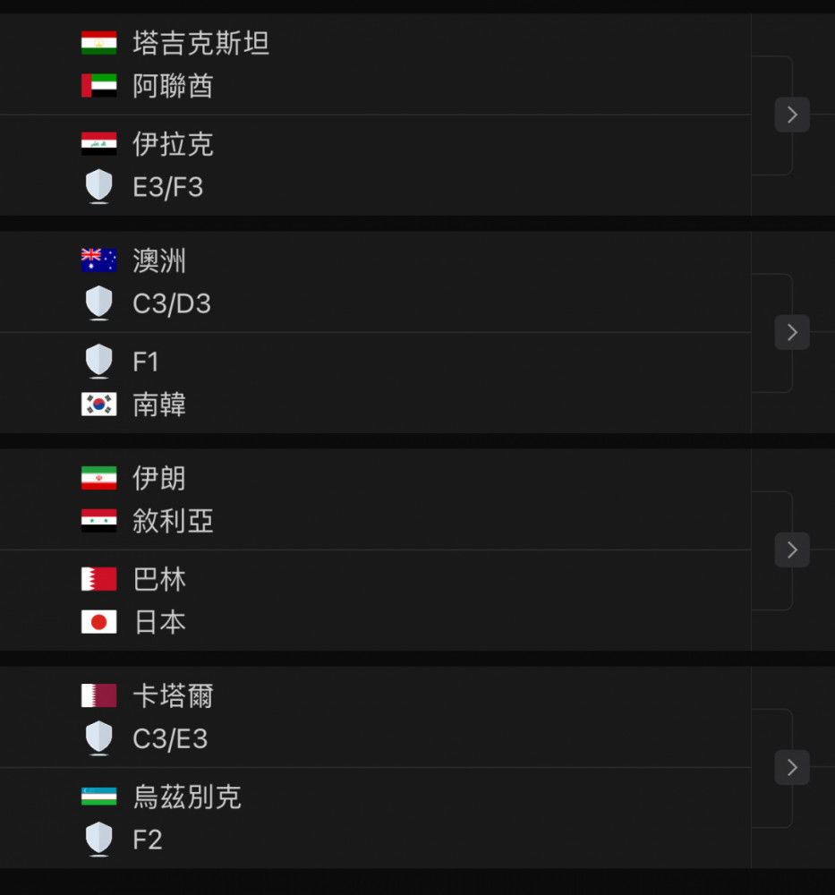Expand the chevron beside Iran bracket
The image size is (835, 895).
(x=792, y=550)
